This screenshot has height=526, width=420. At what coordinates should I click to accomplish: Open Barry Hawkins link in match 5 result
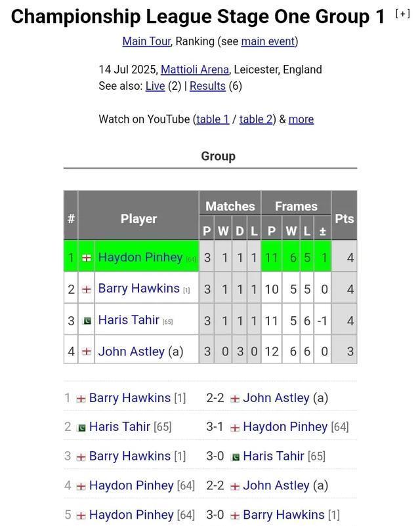click(283, 515)
